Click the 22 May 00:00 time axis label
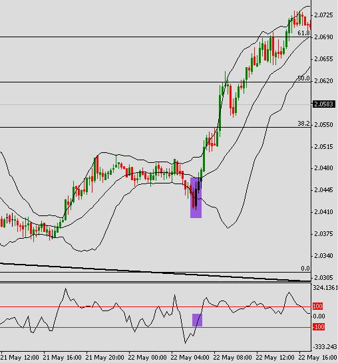Screen dimensions: 338x363 147,358
